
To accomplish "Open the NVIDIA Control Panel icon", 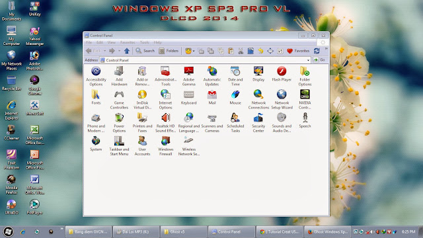I will tap(305, 99).
